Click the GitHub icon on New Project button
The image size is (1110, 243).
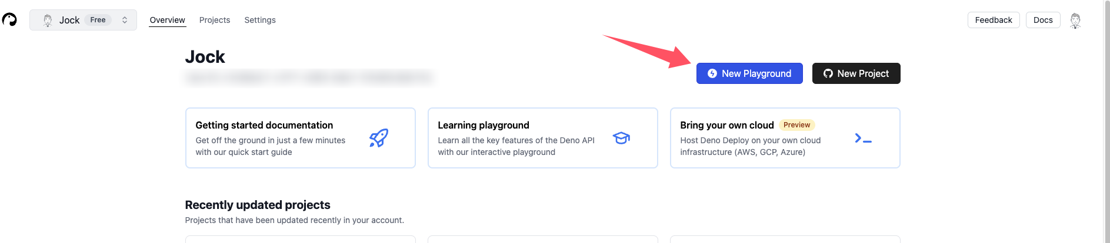click(828, 73)
